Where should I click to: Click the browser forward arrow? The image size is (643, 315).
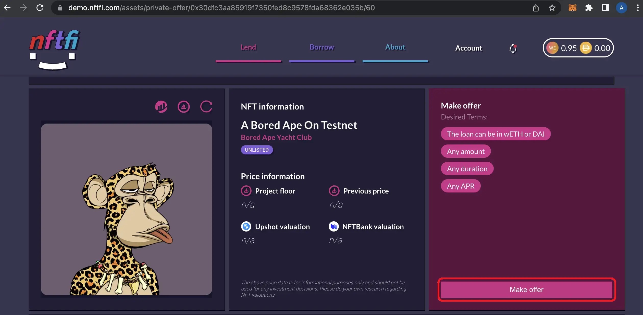tap(23, 8)
